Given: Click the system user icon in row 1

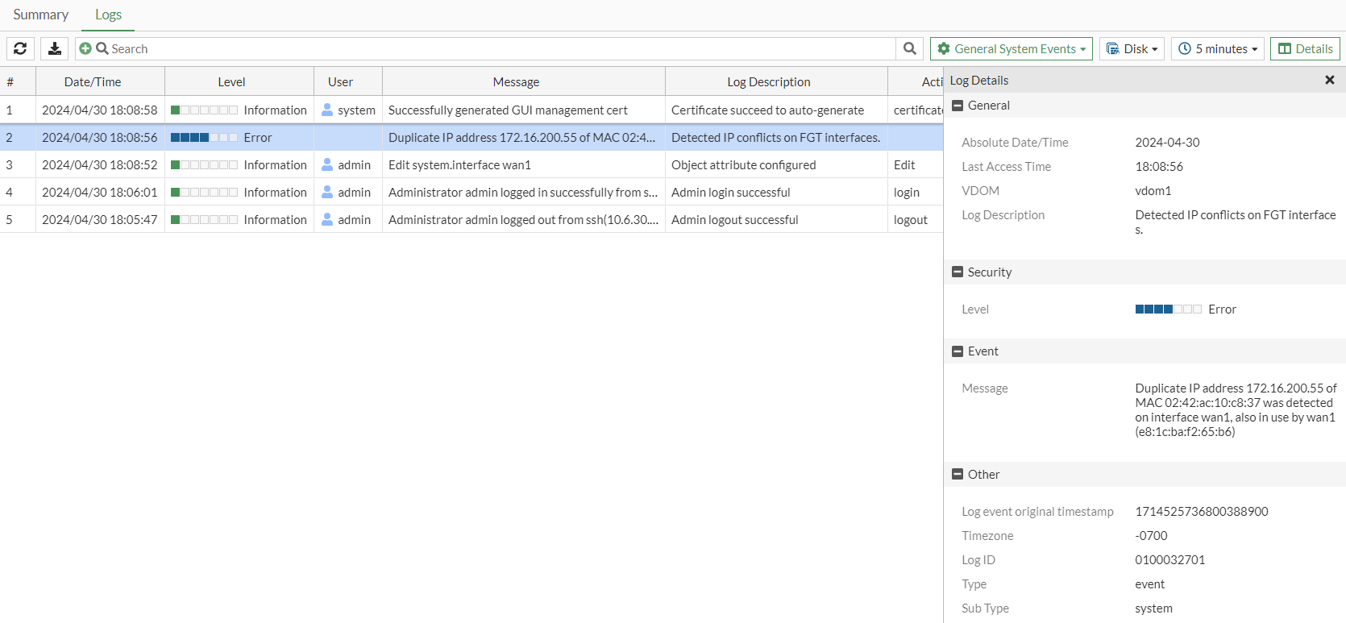Looking at the screenshot, I should (x=327, y=110).
